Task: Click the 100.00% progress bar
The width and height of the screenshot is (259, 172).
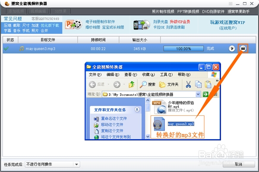Action: (183, 49)
